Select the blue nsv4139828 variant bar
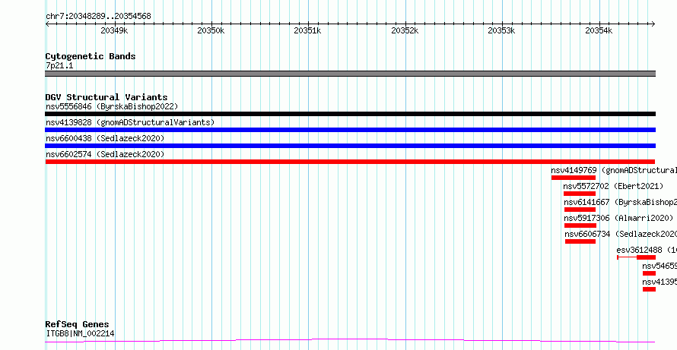Viewport: 677px width, 350px height. click(350, 130)
